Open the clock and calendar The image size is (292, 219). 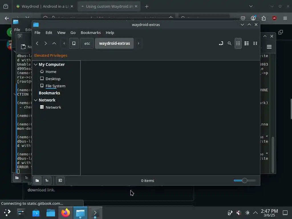[x=269, y=213]
